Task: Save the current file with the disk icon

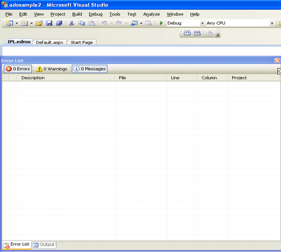Action: coord(49,23)
